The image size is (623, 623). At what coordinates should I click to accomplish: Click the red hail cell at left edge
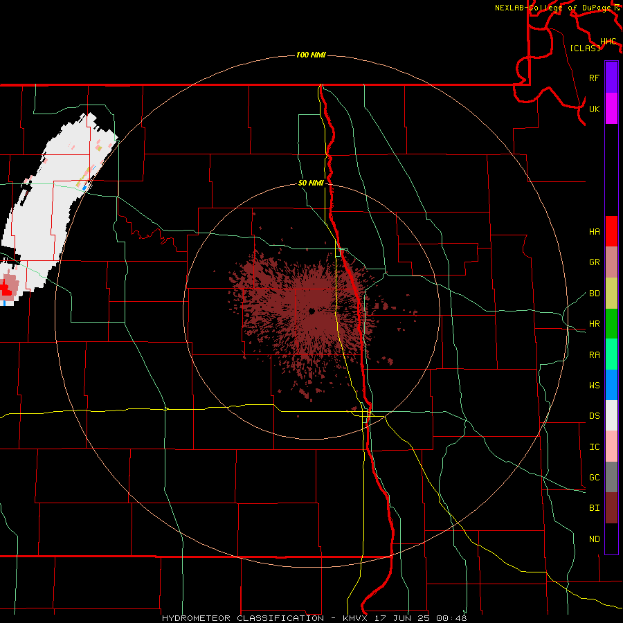(x=6, y=289)
